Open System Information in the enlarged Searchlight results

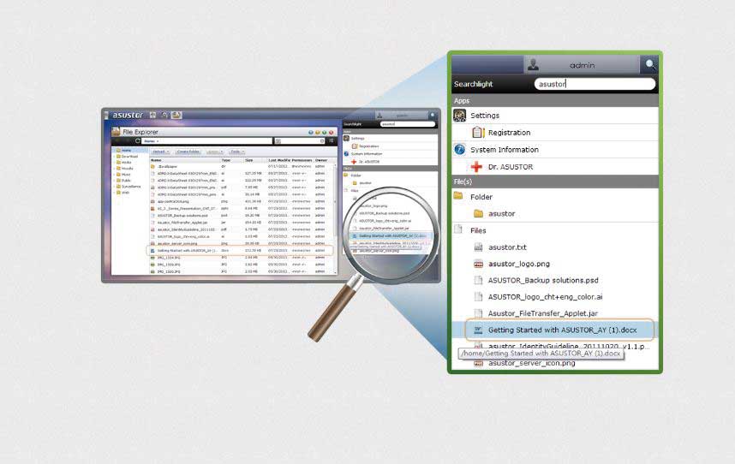coord(555,149)
